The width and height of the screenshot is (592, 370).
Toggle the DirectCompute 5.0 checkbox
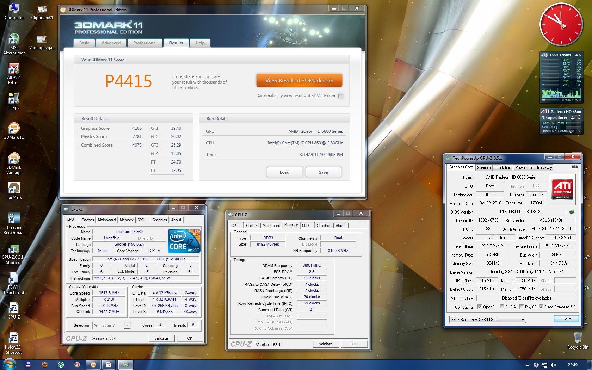(x=541, y=307)
